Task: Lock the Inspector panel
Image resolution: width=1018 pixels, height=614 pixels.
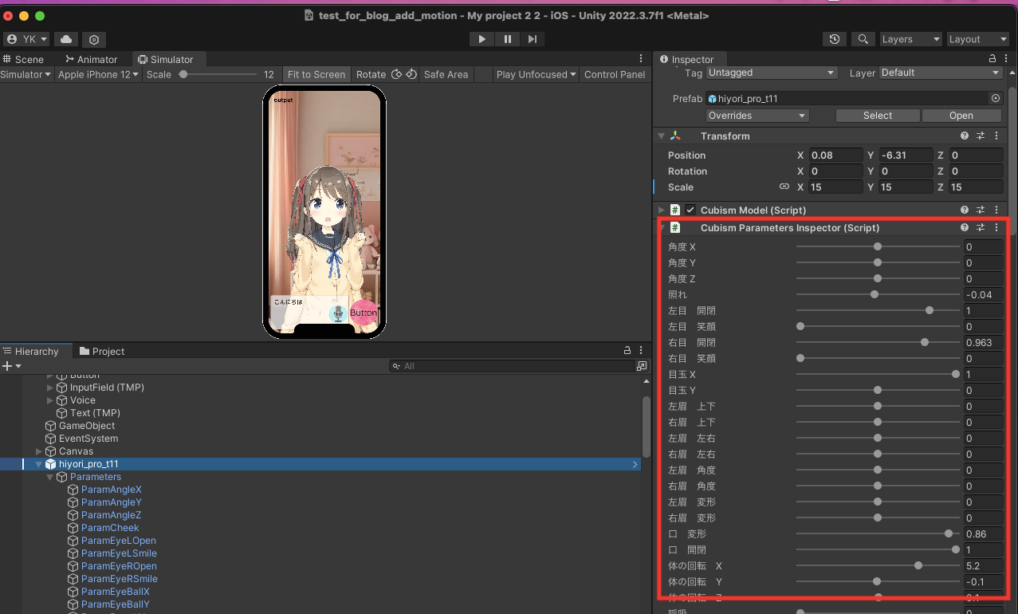Action: (991, 58)
